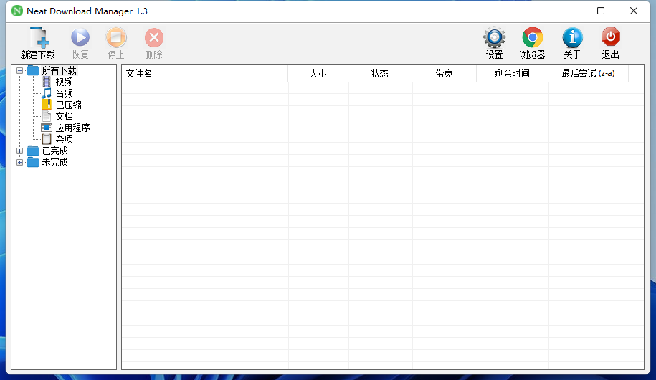The image size is (656, 380).
Task: Click the 删除 delete icon
Action: pos(154,38)
